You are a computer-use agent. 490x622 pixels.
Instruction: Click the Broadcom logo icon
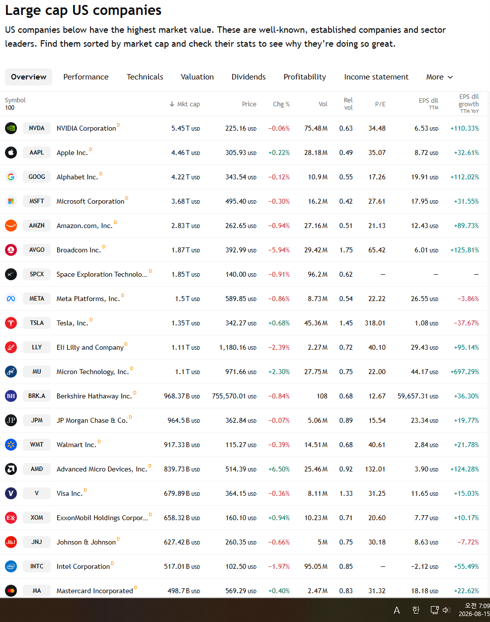tap(11, 250)
